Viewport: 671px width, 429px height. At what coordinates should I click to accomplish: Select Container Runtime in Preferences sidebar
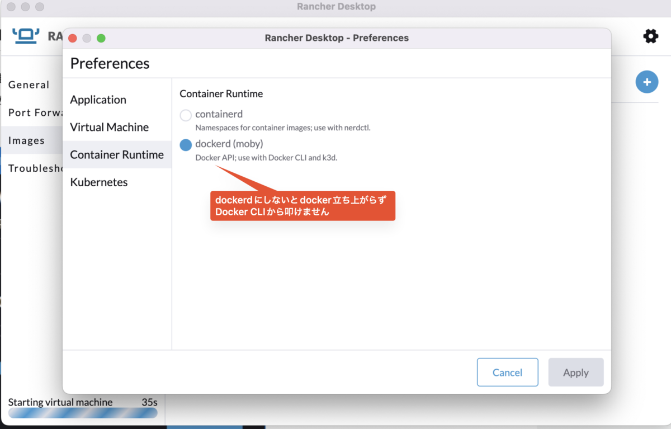[x=117, y=154]
